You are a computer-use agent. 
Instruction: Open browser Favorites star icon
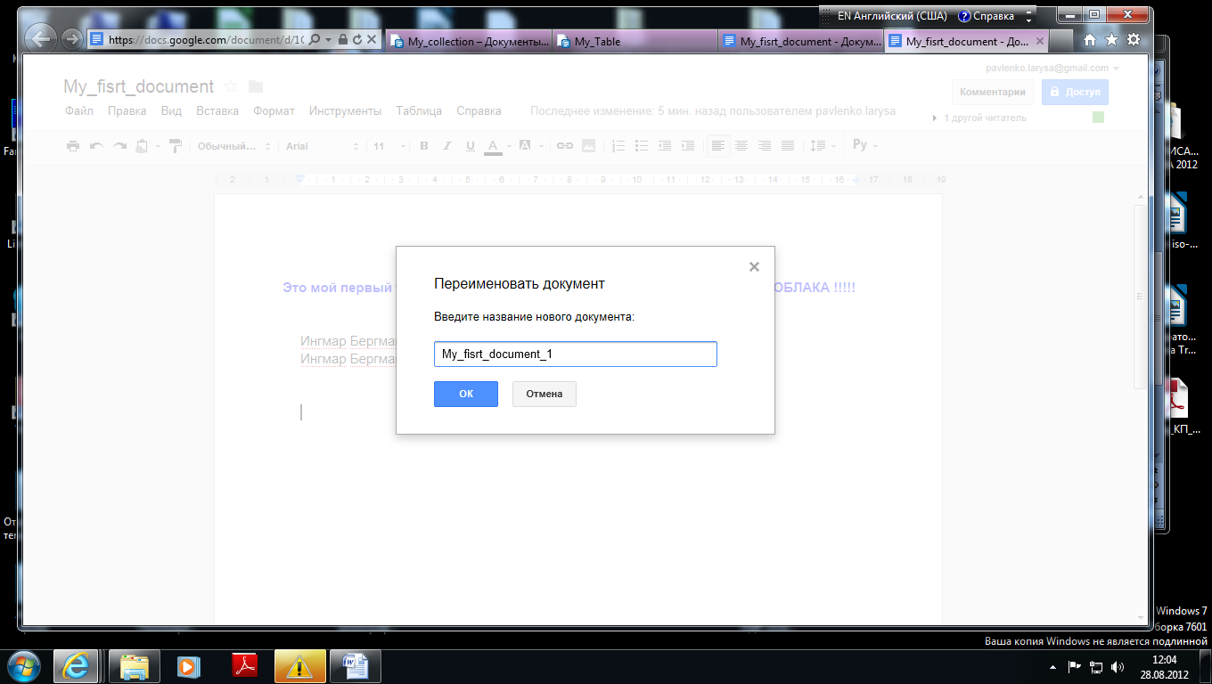click(x=1111, y=39)
